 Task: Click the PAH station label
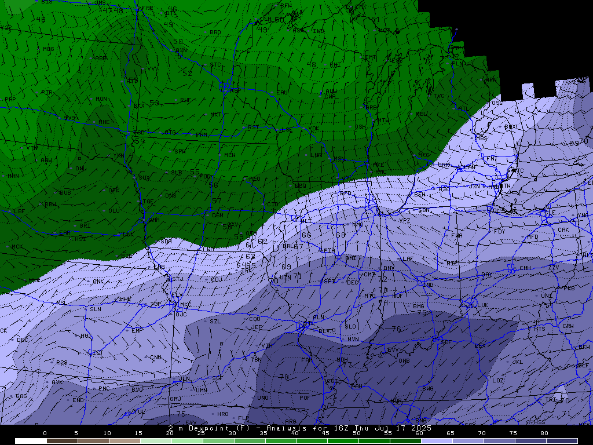coord(356,386)
